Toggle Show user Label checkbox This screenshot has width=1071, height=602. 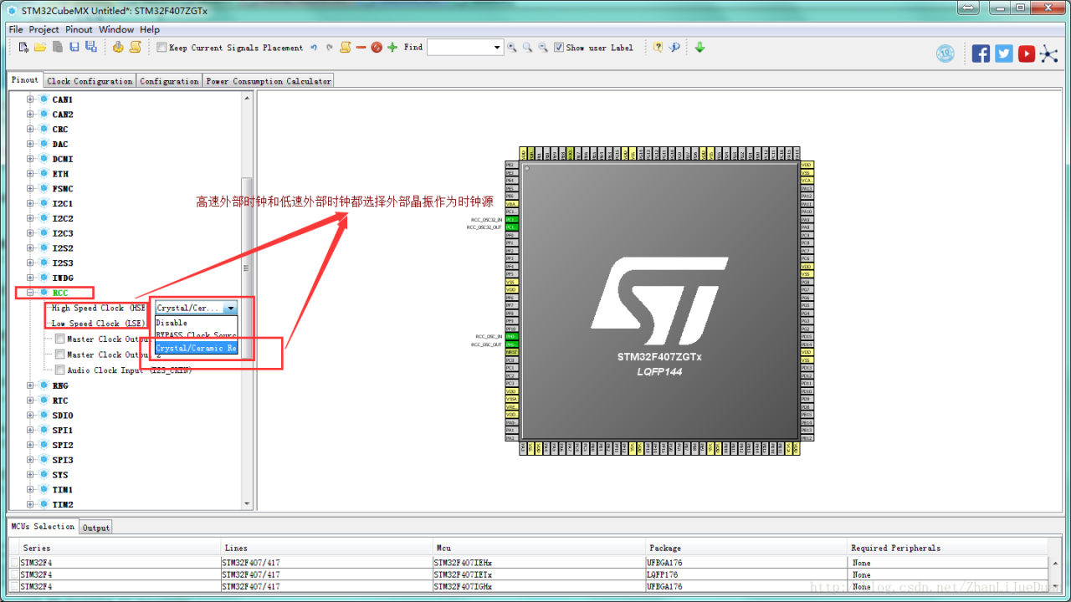pyautogui.click(x=559, y=48)
